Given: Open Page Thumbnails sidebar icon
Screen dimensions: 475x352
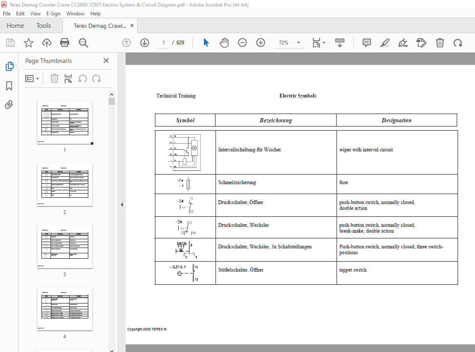Looking at the screenshot, I should click(10, 66).
